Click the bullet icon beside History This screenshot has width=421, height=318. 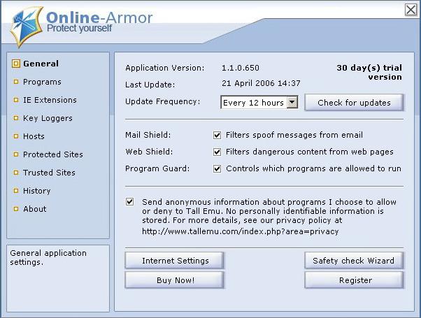[x=16, y=191]
